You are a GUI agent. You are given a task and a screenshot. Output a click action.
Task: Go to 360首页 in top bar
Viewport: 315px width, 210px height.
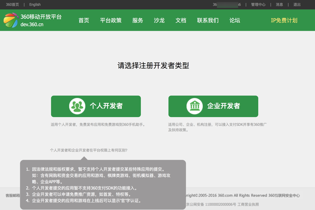[12, 4]
